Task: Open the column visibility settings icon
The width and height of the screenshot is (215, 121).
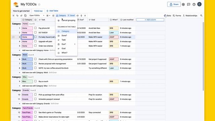Action: pyautogui.click(x=53, y=16)
